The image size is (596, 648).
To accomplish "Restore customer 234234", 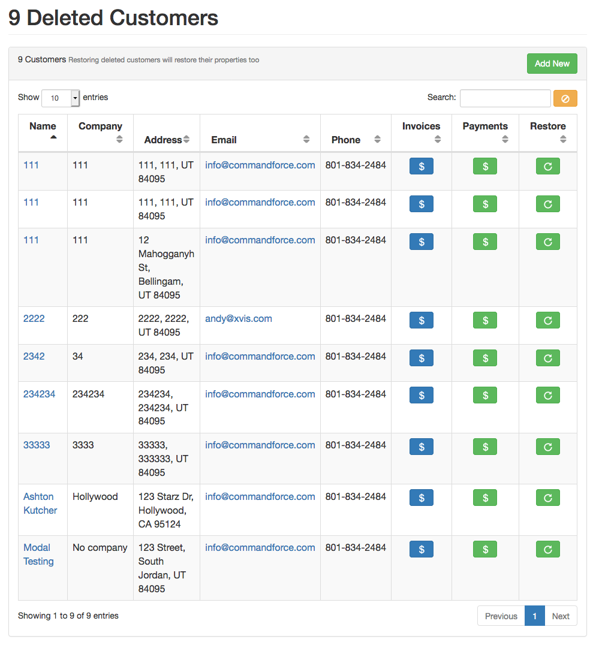I will pos(547,395).
